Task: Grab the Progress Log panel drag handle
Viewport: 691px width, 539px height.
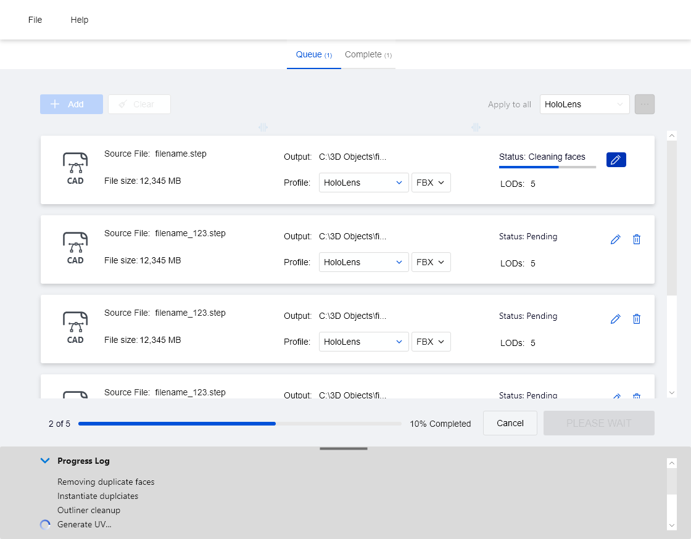Action: click(x=344, y=449)
